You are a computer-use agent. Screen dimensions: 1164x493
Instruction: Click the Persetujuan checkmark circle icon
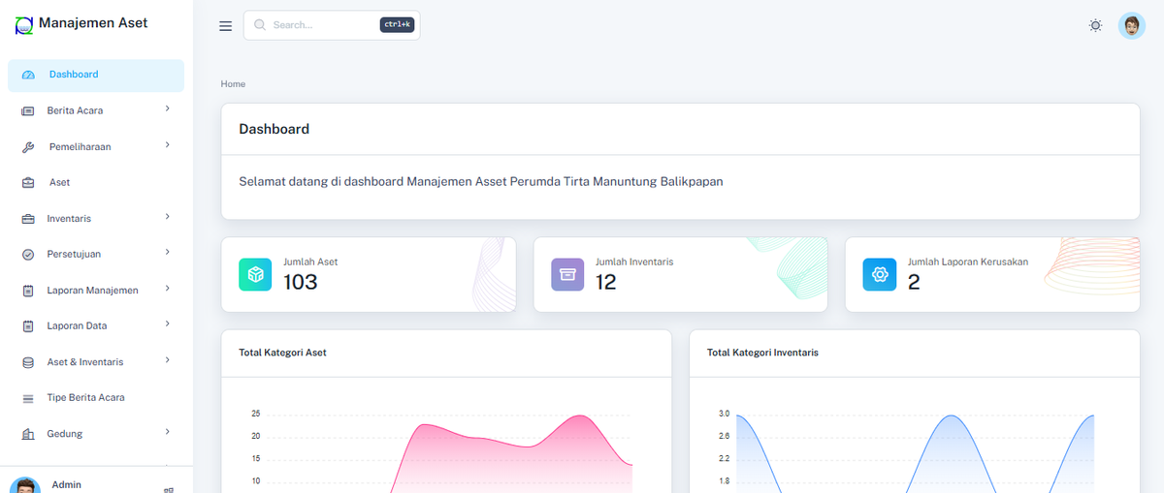tap(28, 255)
